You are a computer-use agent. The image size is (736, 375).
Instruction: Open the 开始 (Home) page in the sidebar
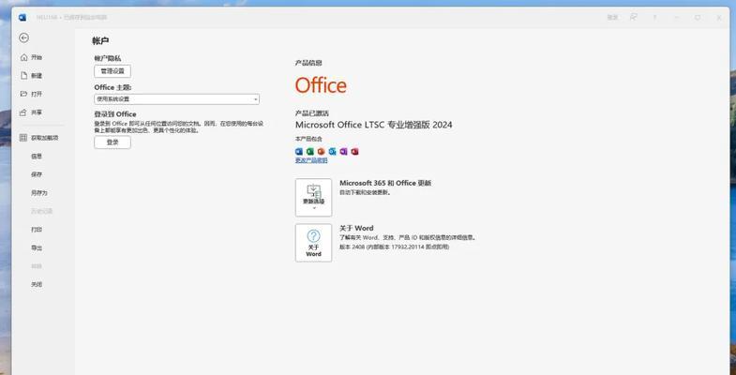pyautogui.click(x=32, y=57)
